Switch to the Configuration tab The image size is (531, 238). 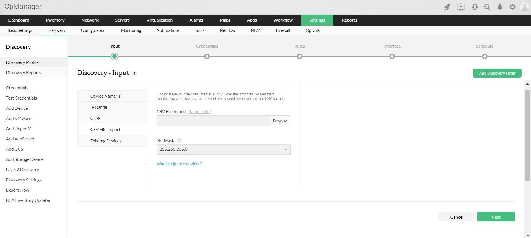[93, 30]
